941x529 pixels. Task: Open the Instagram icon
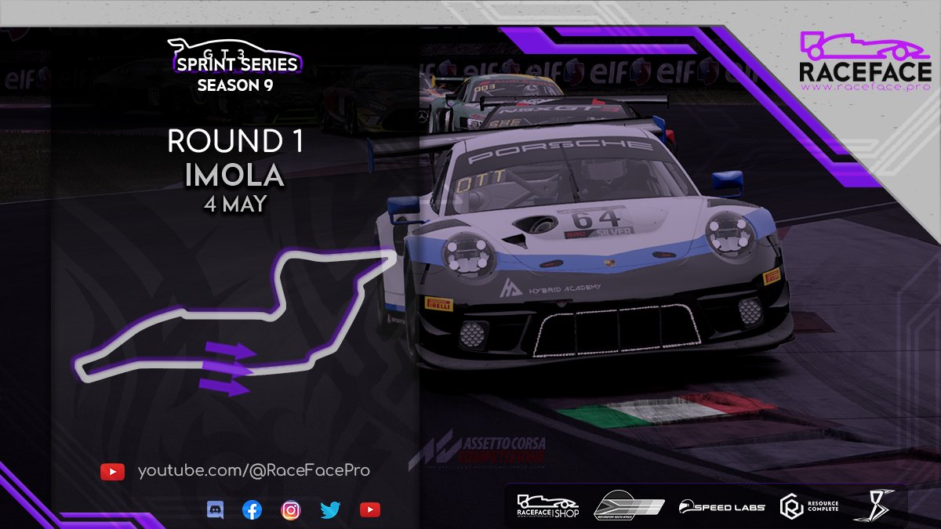[292, 509]
